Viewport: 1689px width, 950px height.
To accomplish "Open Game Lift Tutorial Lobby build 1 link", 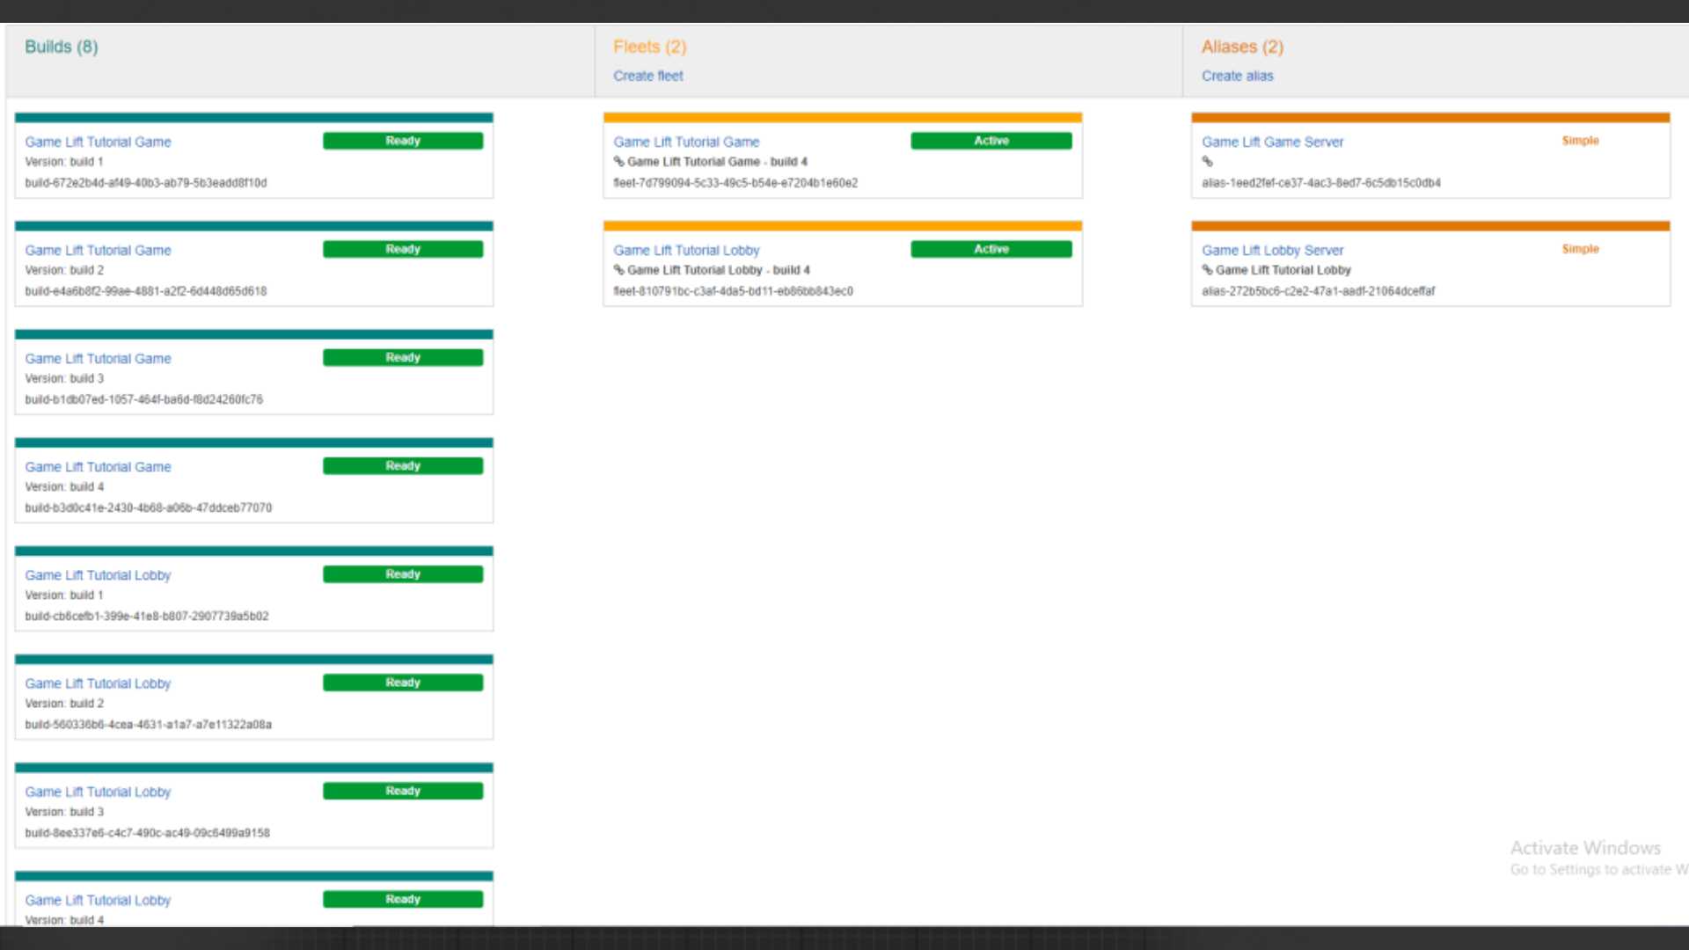I will click(98, 574).
